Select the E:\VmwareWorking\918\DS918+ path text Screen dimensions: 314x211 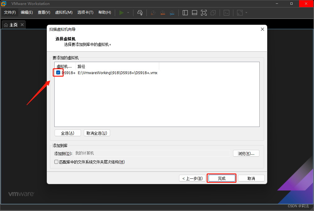pyautogui.click(x=118, y=73)
